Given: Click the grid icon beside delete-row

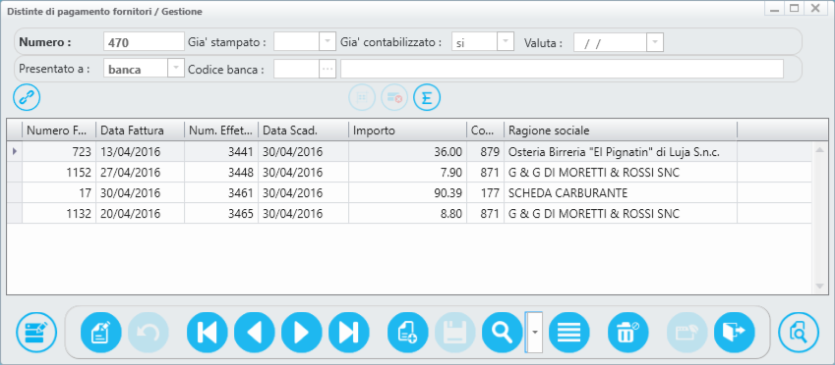Looking at the screenshot, I should [362, 98].
